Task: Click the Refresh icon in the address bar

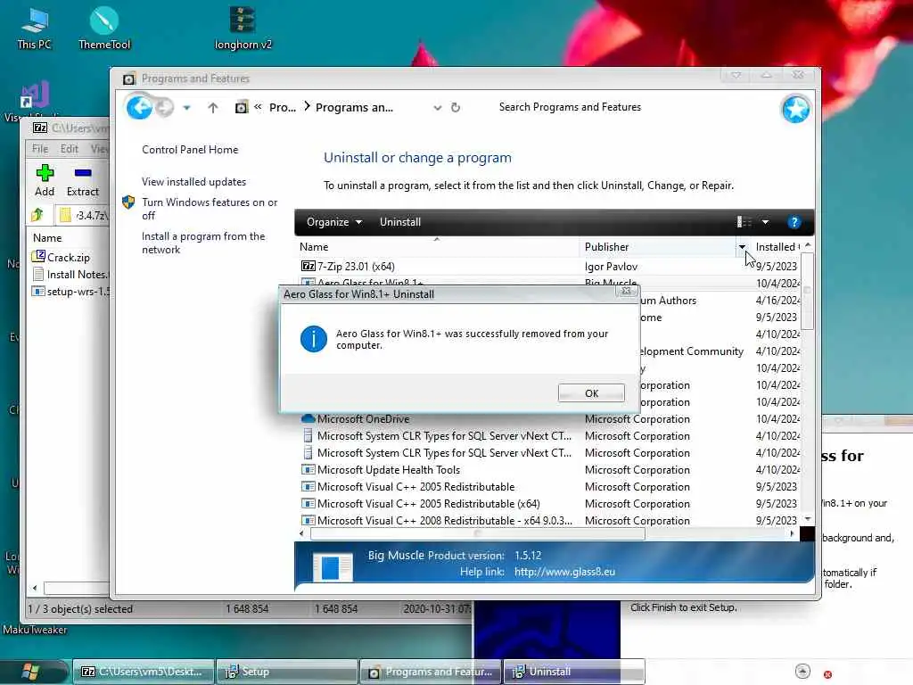Action: (456, 107)
